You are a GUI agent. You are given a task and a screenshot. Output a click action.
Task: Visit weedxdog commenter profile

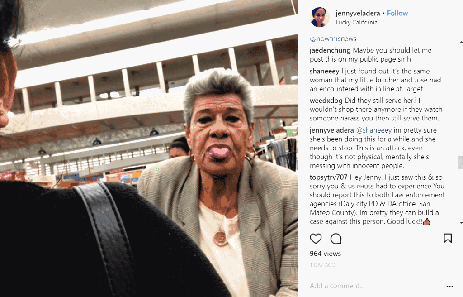point(326,101)
